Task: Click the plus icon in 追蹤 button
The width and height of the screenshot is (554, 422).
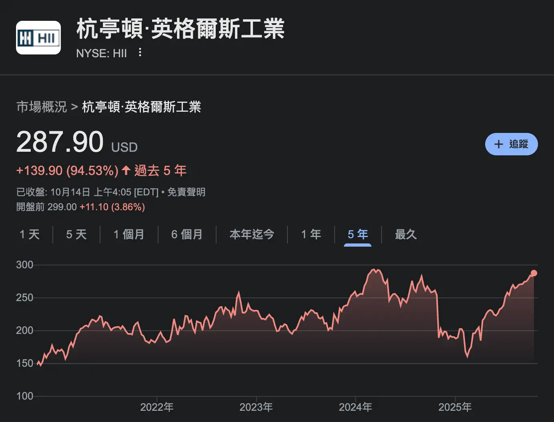Action: pyautogui.click(x=498, y=144)
